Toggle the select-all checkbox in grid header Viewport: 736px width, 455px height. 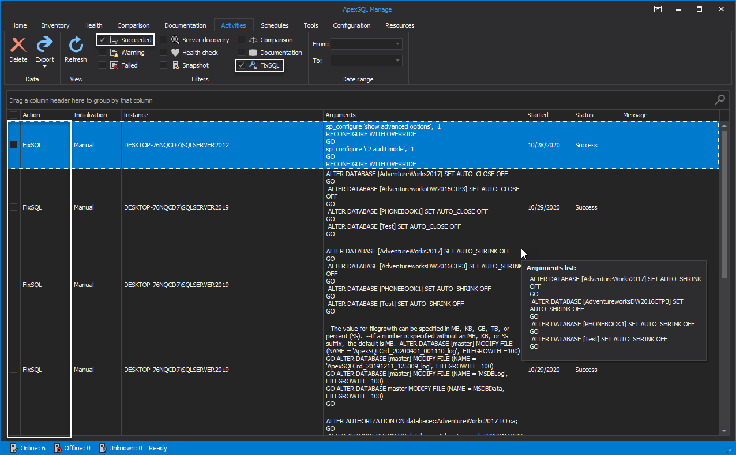pos(14,115)
